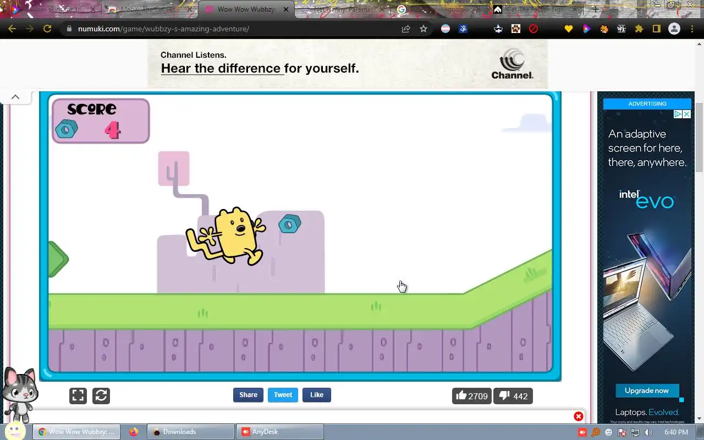Switch to the Meow: The Cat Pet tab
This screenshot has width=704, height=440.
[149, 9]
